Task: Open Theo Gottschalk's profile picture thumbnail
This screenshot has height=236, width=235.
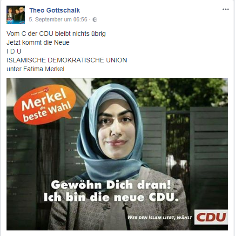Action: click(16, 15)
